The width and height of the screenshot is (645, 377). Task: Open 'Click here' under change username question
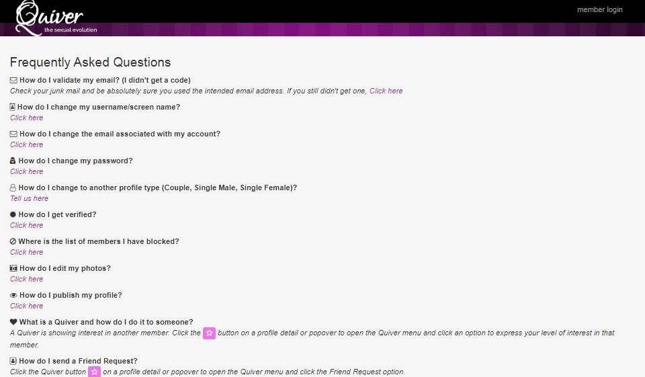(x=26, y=118)
